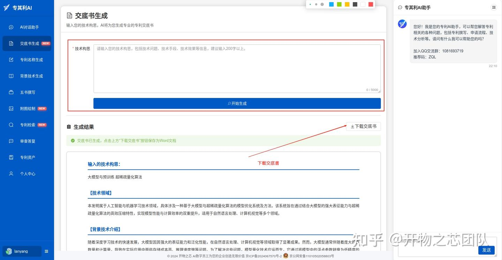
Task: Click the 附图绘制 picture icon
Action: click(11, 108)
